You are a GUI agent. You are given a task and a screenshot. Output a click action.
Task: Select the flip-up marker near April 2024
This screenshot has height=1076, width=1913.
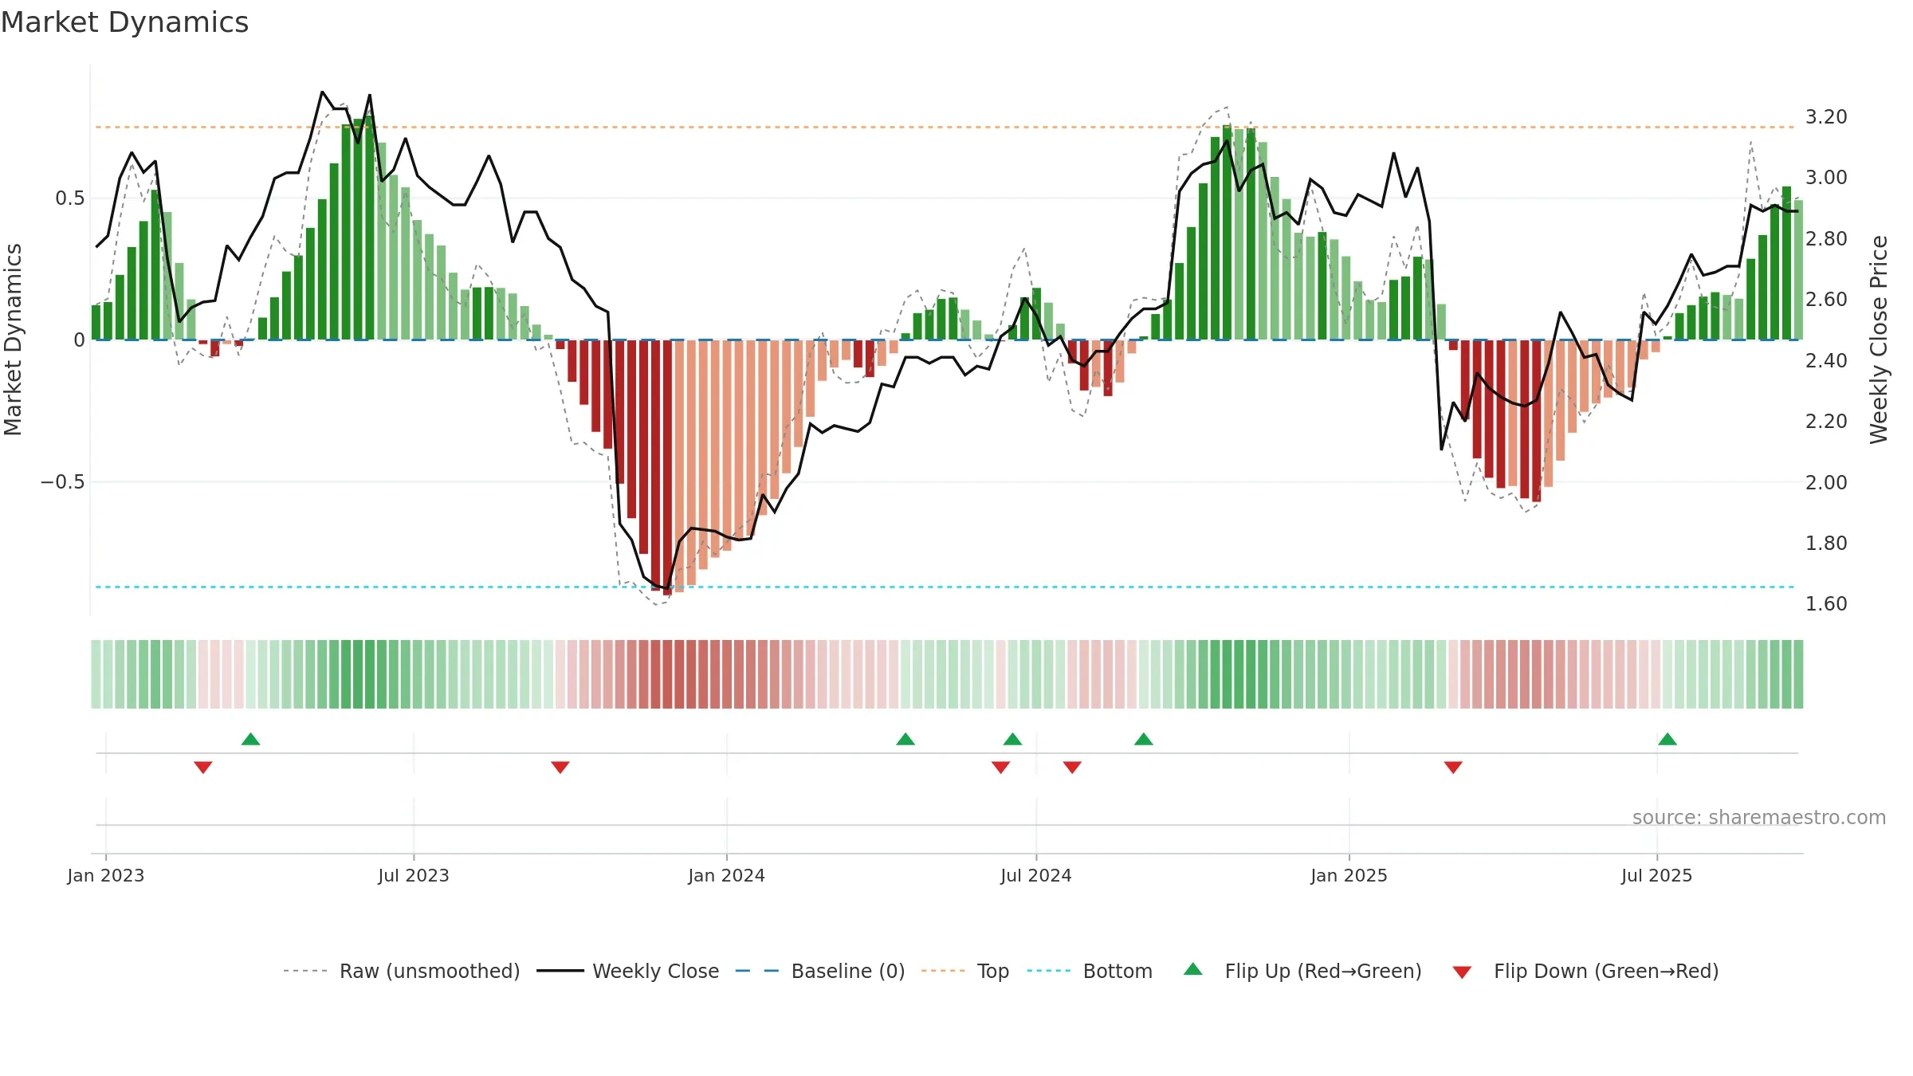pos(905,739)
